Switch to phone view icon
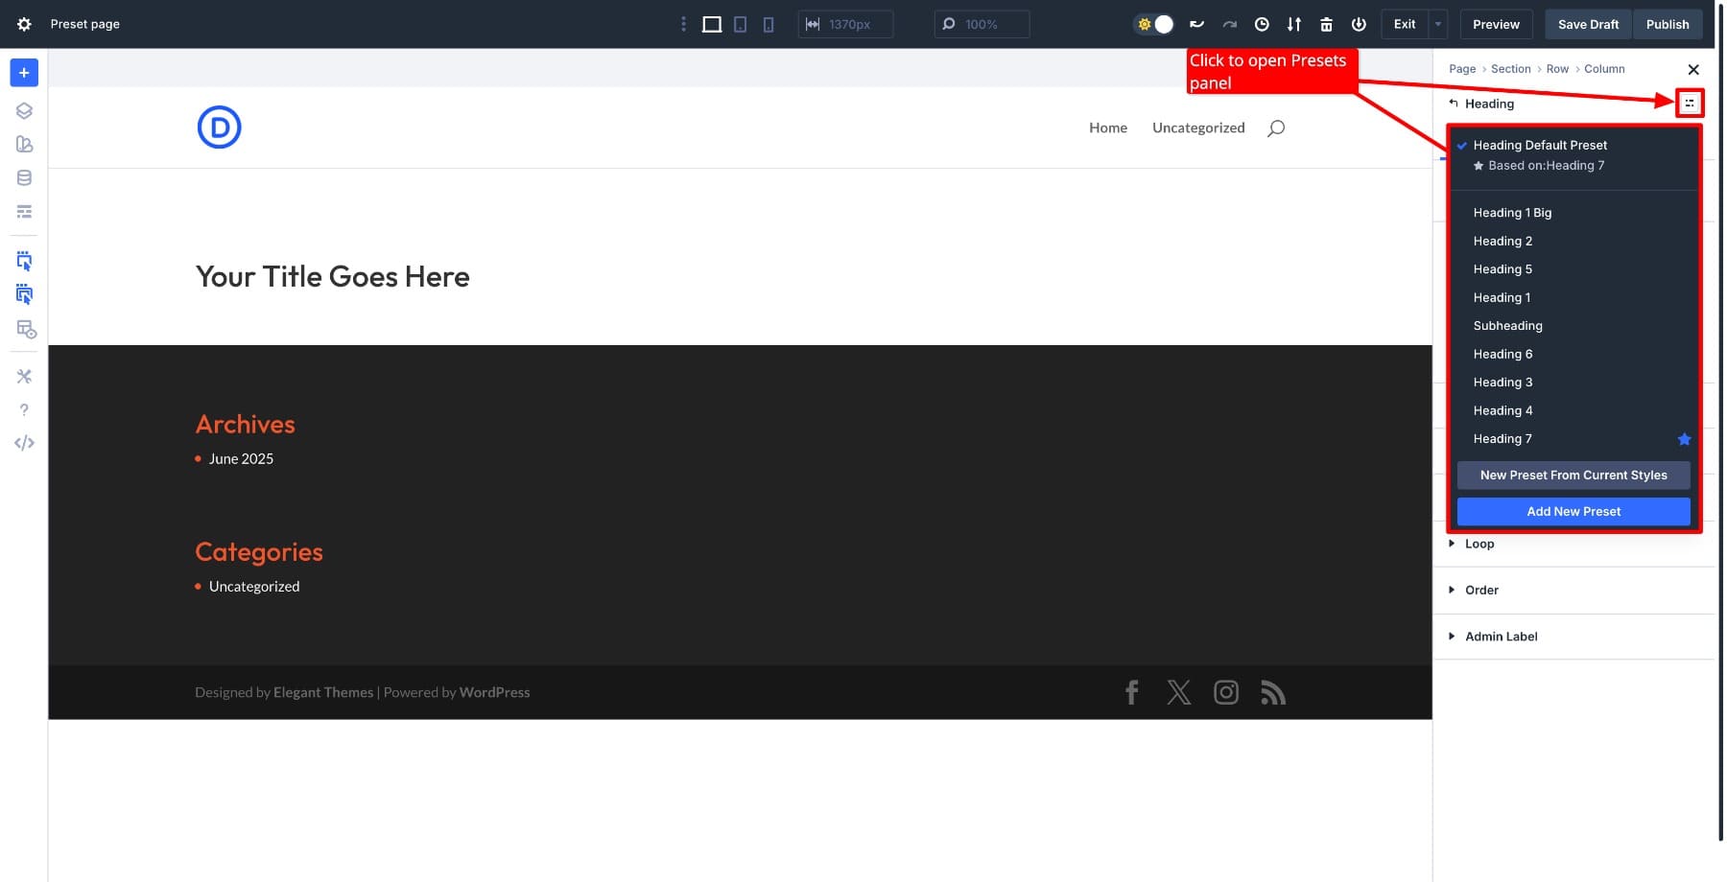 click(x=768, y=24)
